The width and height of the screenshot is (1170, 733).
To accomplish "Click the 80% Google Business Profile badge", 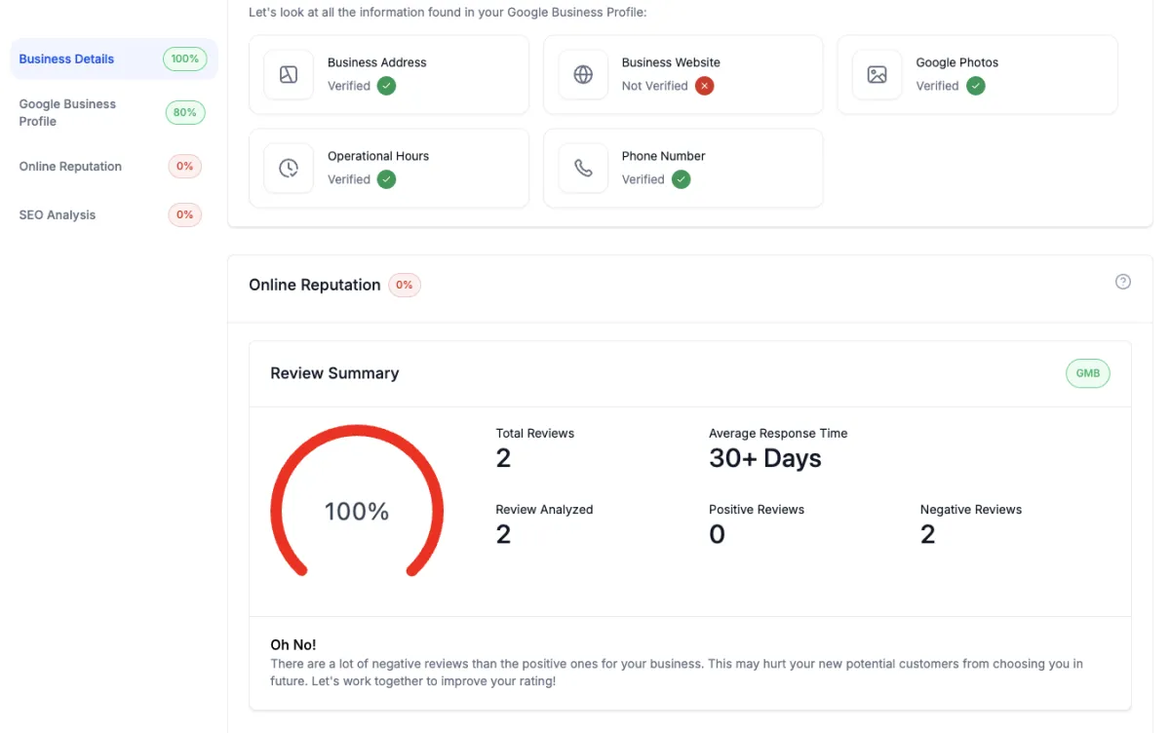I will click(185, 112).
